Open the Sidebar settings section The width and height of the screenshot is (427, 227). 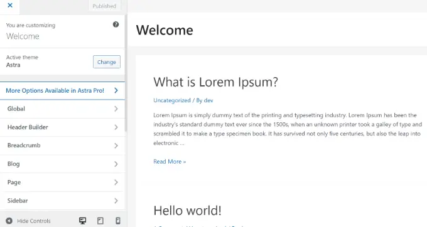coord(62,201)
